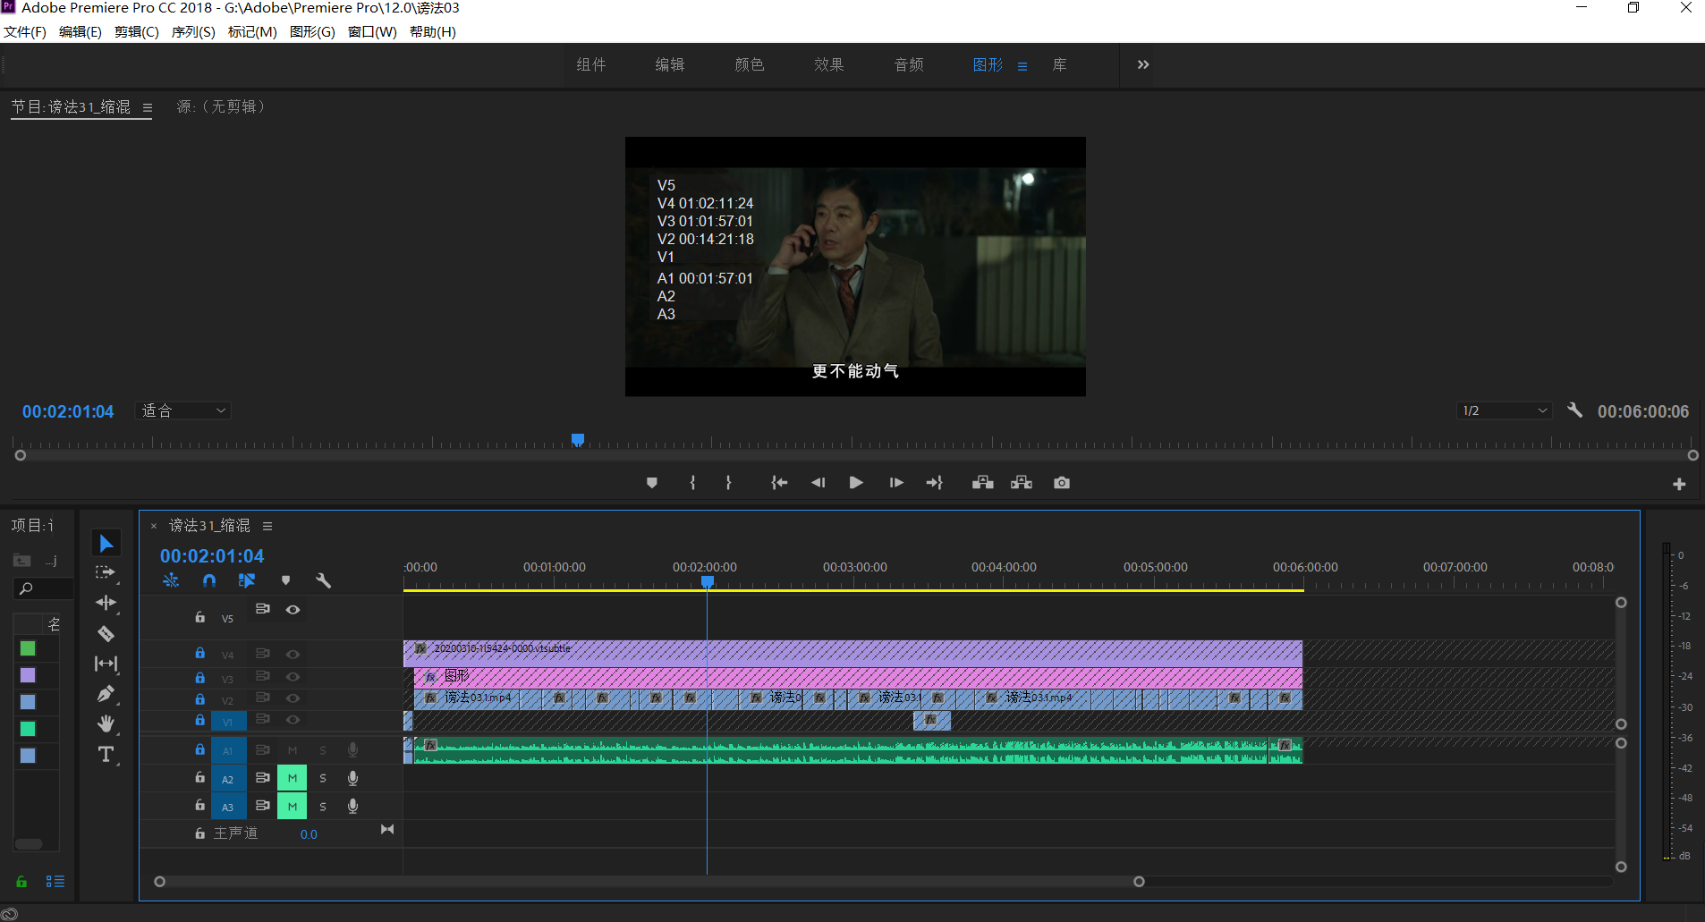The width and height of the screenshot is (1705, 922).
Task: Go to Out point
Action: (935, 483)
